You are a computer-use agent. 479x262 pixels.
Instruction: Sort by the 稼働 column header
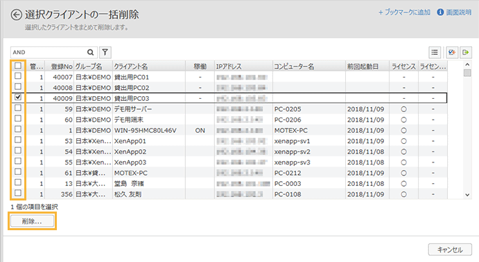200,66
